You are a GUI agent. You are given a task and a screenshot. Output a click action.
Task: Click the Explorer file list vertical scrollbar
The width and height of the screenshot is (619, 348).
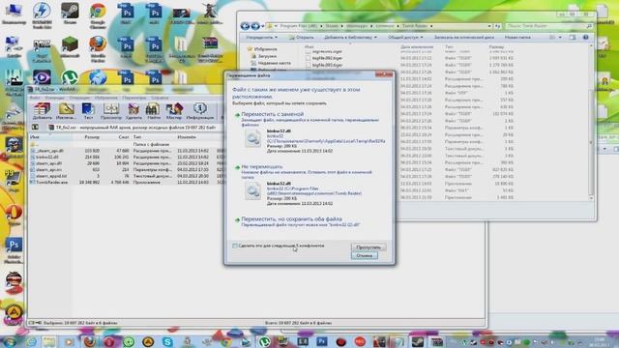[x=591, y=123]
